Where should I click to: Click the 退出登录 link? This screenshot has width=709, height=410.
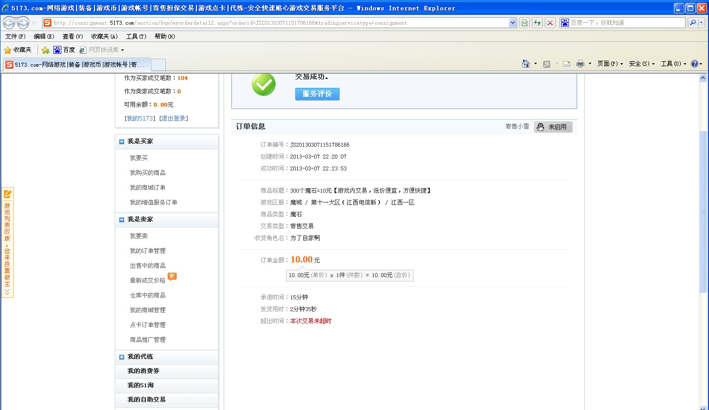(x=174, y=119)
